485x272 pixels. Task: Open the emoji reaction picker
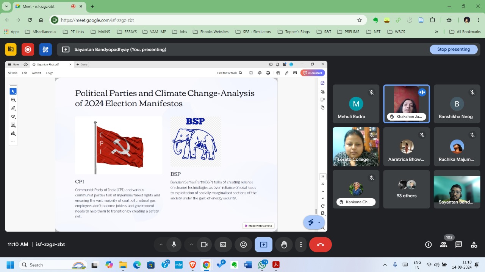click(243, 245)
